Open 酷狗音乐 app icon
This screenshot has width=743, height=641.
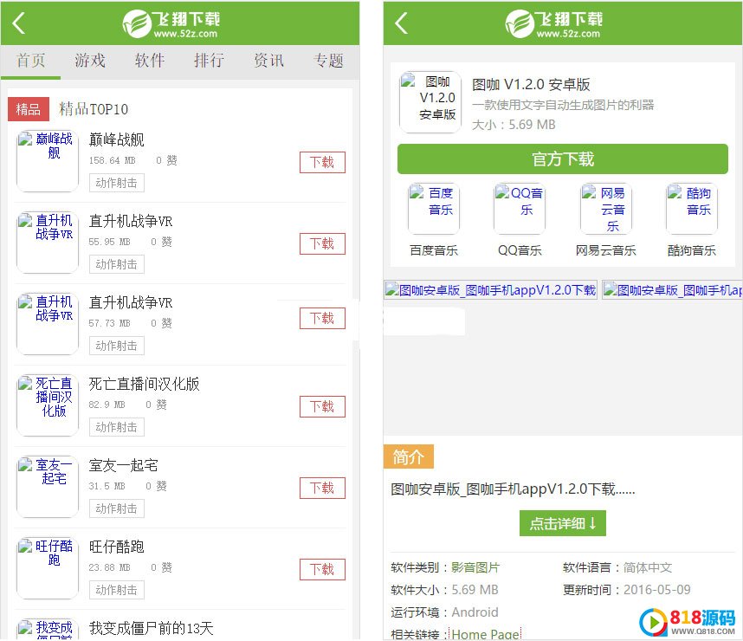pyautogui.click(x=692, y=209)
